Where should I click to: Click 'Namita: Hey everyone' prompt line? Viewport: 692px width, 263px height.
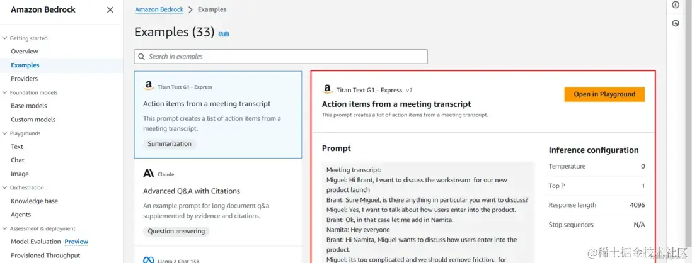tap(358, 230)
